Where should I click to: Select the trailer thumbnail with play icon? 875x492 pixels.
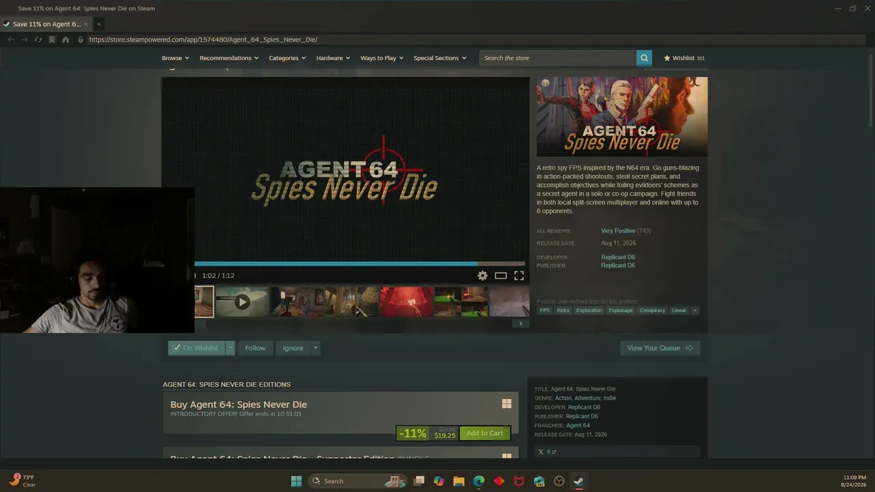pos(242,302)
